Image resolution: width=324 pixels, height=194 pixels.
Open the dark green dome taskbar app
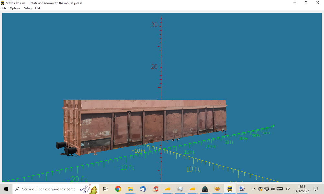tap(205, 189)
